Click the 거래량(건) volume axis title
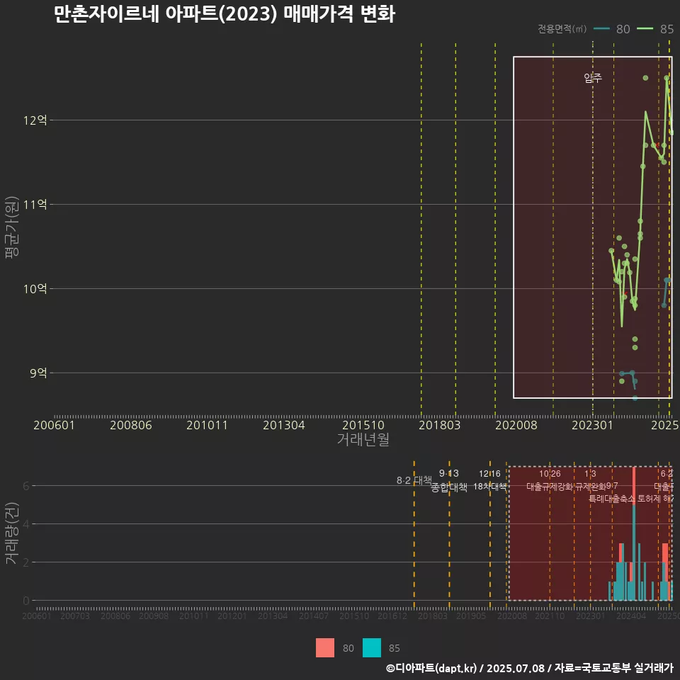 [12, 533]
